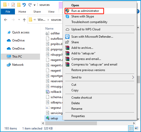The height and width of the screenshot is (132, 141).
Task: Click the cloud icon beside Upload to WPS Cloud
Action: point(67,29)
